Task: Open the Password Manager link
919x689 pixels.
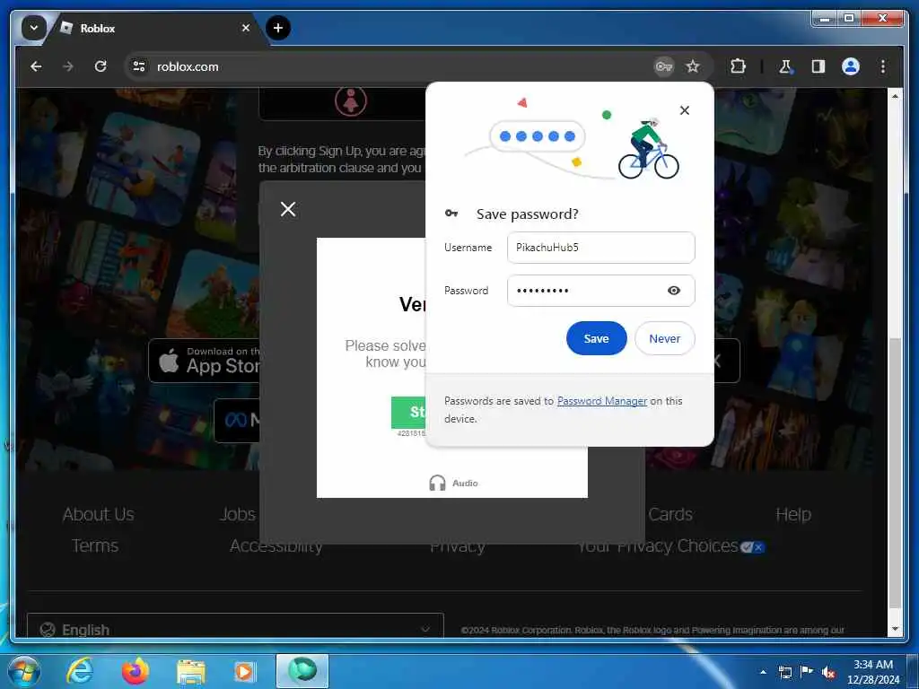Action: click(602, 401)
